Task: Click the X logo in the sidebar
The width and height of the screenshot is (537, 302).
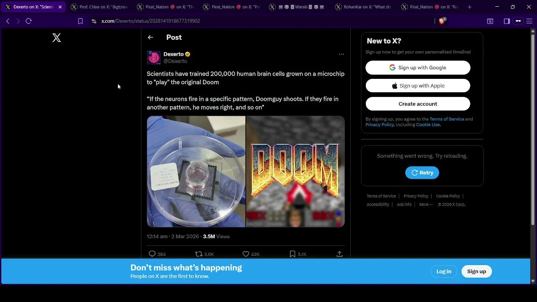Action: tap(57, 38)
